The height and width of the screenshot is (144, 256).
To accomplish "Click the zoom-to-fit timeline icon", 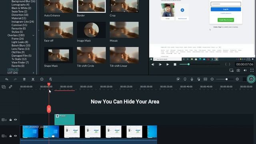I will tap(205, 79).
